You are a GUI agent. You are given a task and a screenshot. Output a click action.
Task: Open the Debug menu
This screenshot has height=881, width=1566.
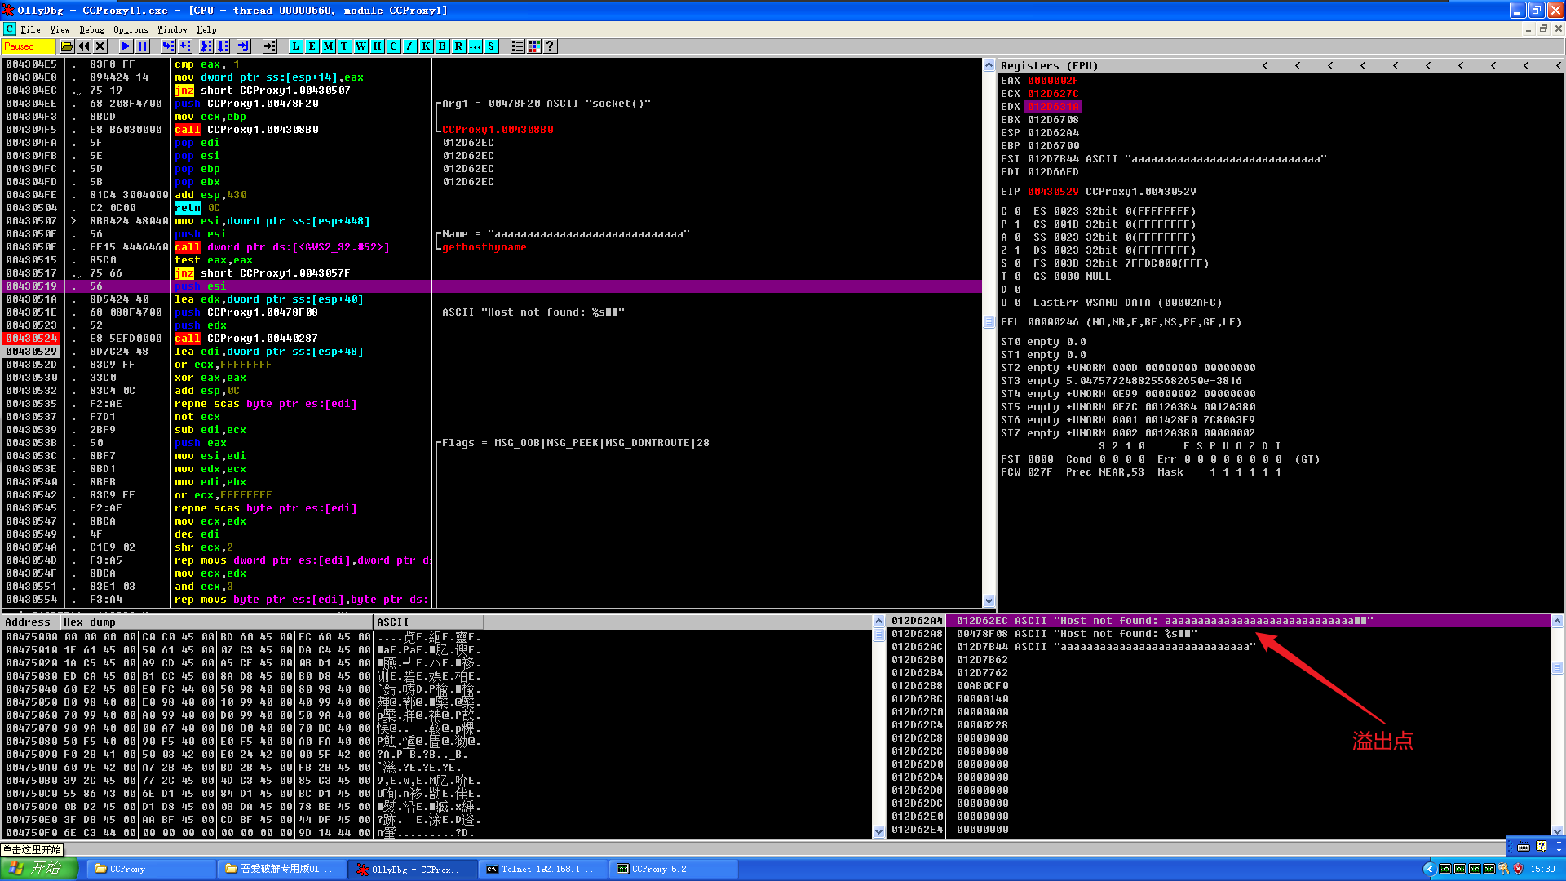91,29
